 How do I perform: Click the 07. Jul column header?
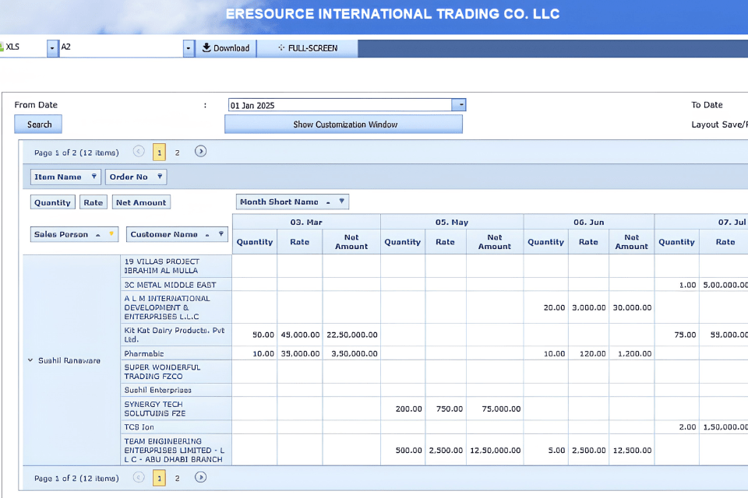click(701, 222)
